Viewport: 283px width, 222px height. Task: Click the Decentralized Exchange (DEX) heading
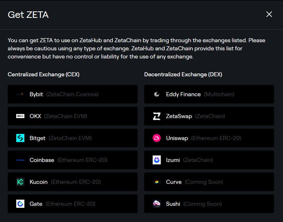tap(183, 74)
